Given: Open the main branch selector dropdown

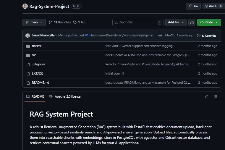Looking at the screenshot, I should point(34,22).
